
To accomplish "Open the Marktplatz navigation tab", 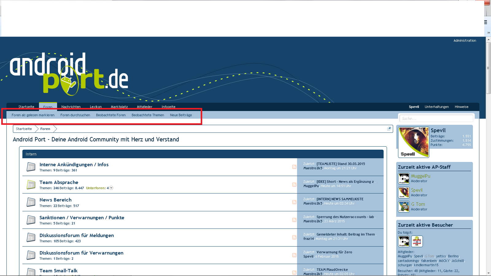I will (119, 107).
